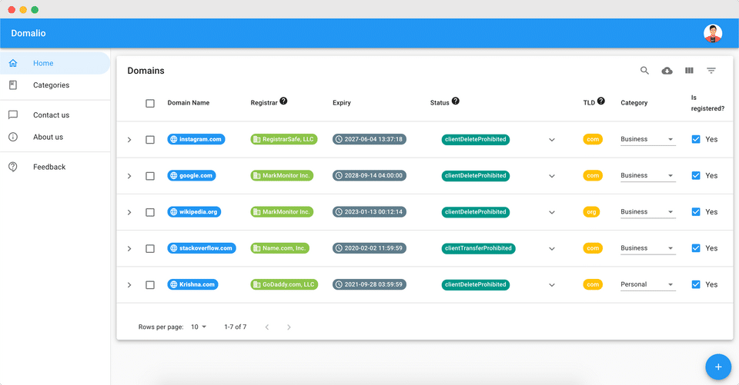Select the Krishna.com row checkbox
The width and height of the screenshot is (739, 385).
click(x=150, y=285)
